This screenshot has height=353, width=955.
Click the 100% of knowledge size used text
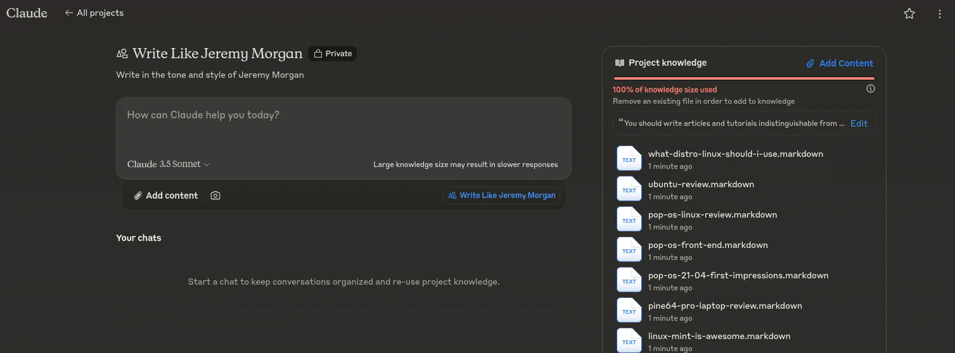665,90
